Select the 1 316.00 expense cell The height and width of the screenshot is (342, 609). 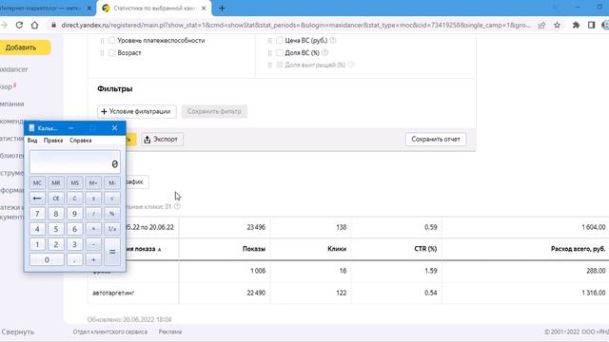594,293
